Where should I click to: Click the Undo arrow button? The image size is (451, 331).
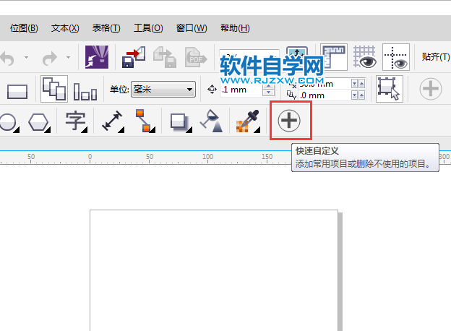pos(7,58)
